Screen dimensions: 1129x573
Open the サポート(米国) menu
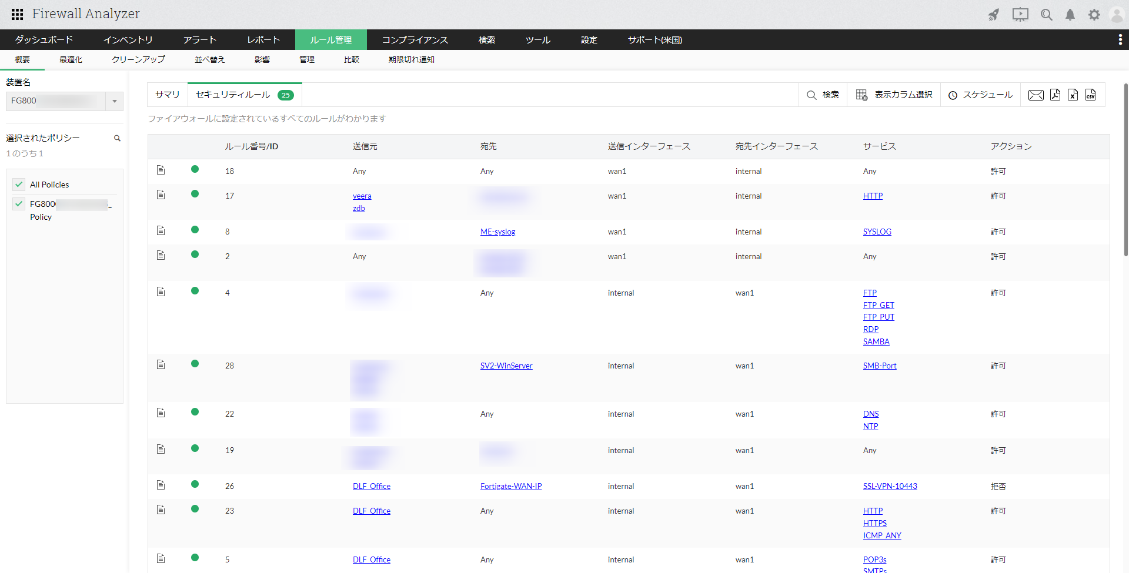pyautogui.click(x=655, y=40)
